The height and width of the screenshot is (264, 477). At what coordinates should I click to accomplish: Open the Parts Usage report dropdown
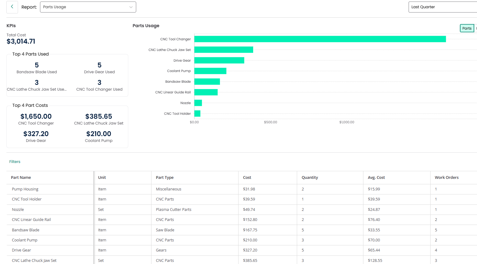tap(88, 7)
